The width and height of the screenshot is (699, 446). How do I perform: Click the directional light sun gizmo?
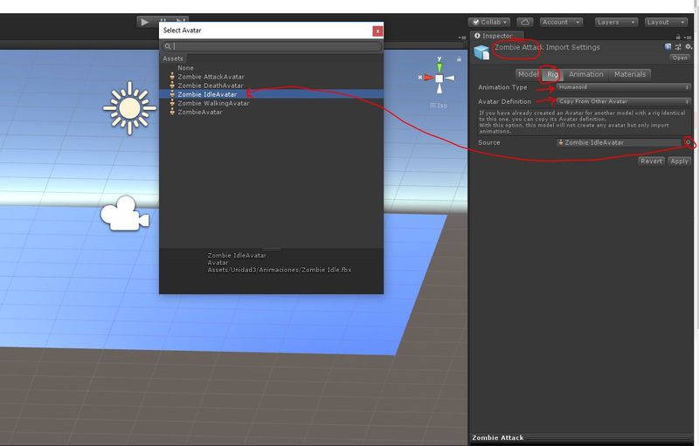129,107
